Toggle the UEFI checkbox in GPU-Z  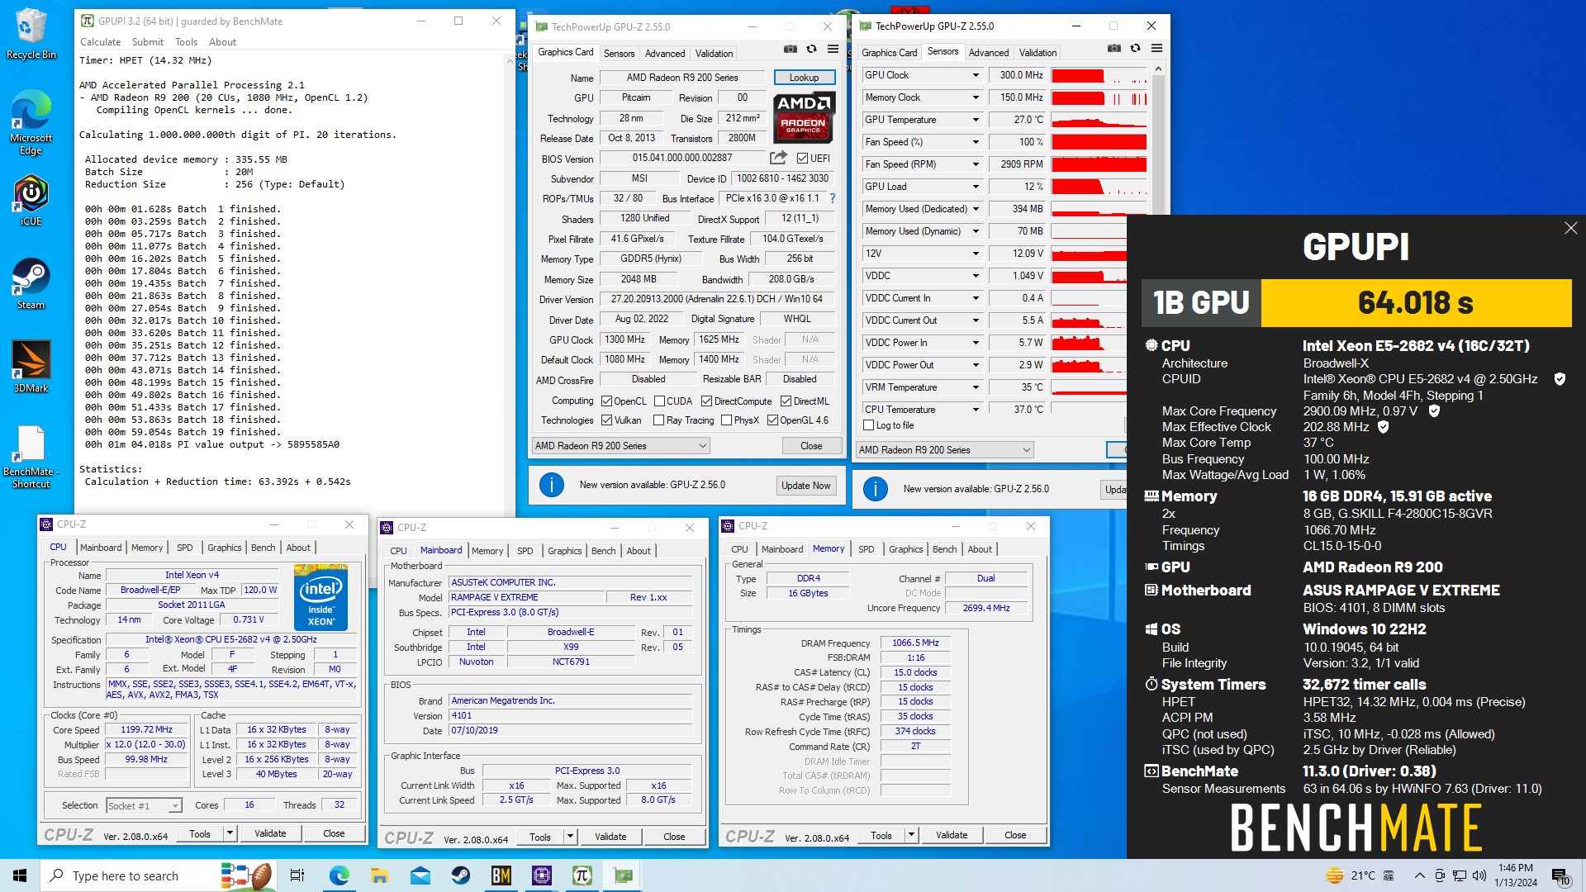802,158
